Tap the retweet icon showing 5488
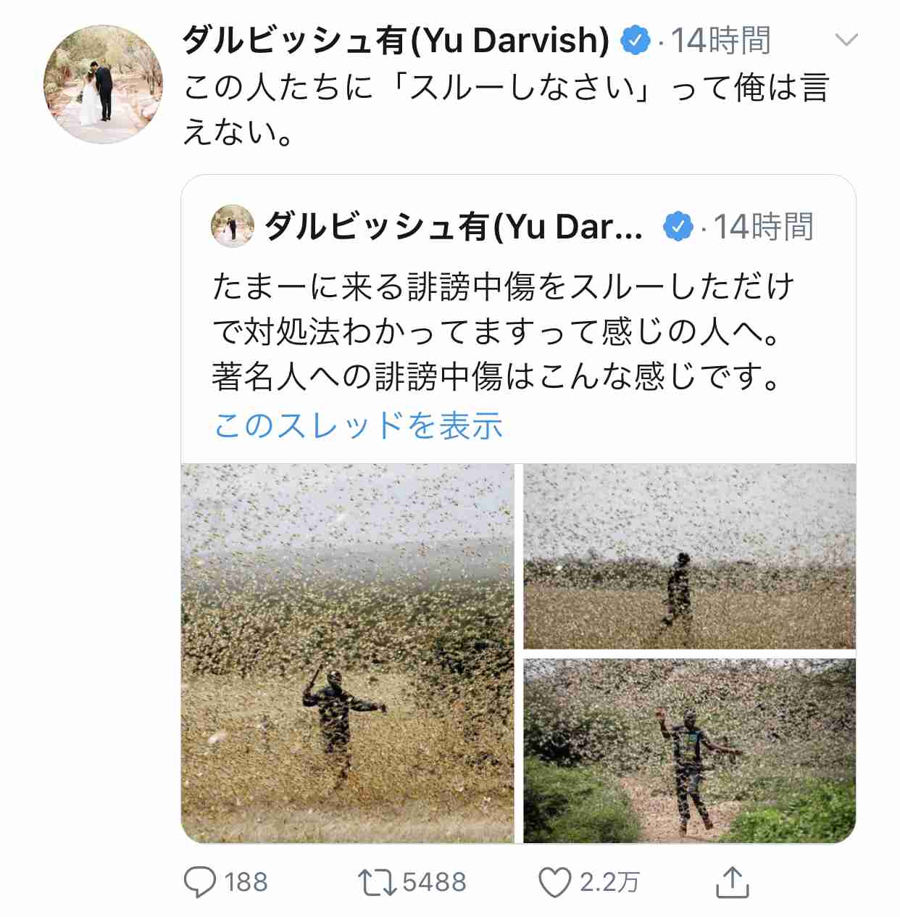 click(376, 882)
